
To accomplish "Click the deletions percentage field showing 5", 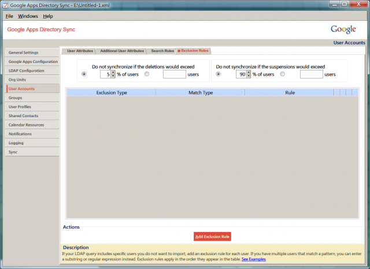I will tap(105, 74).
